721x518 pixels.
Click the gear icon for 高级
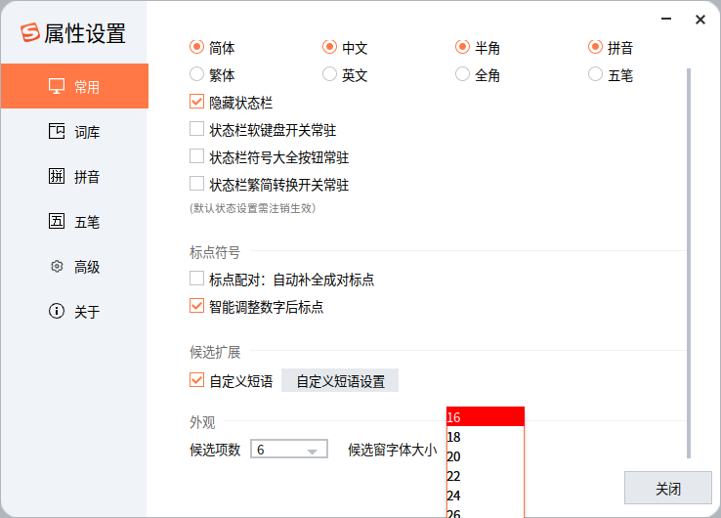pos(57,266)
